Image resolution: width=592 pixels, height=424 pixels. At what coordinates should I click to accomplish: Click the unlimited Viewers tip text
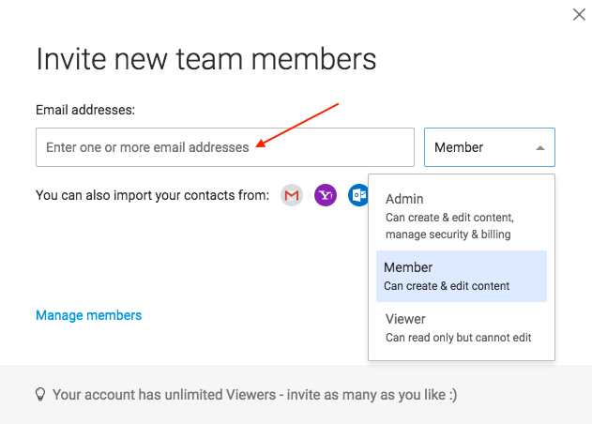tap(255, 395)
